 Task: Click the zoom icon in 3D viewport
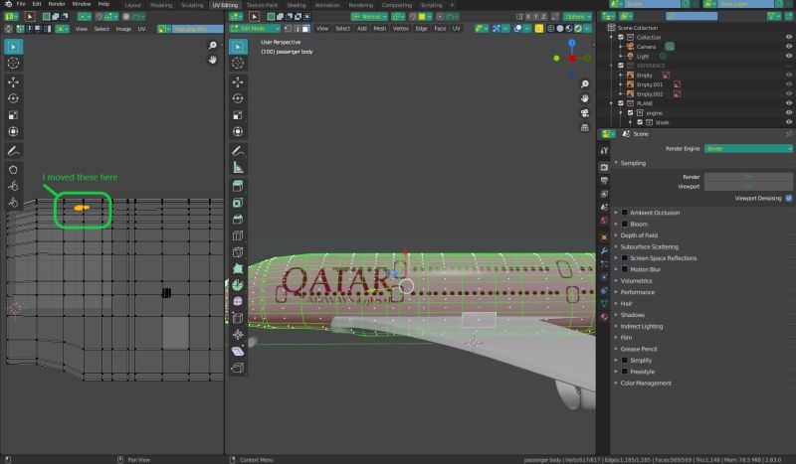(x=585, y=84)
